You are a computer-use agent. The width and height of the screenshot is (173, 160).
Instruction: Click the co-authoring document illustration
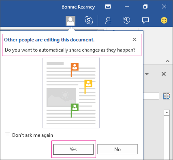pyautogui.click(x=71, y=93)
